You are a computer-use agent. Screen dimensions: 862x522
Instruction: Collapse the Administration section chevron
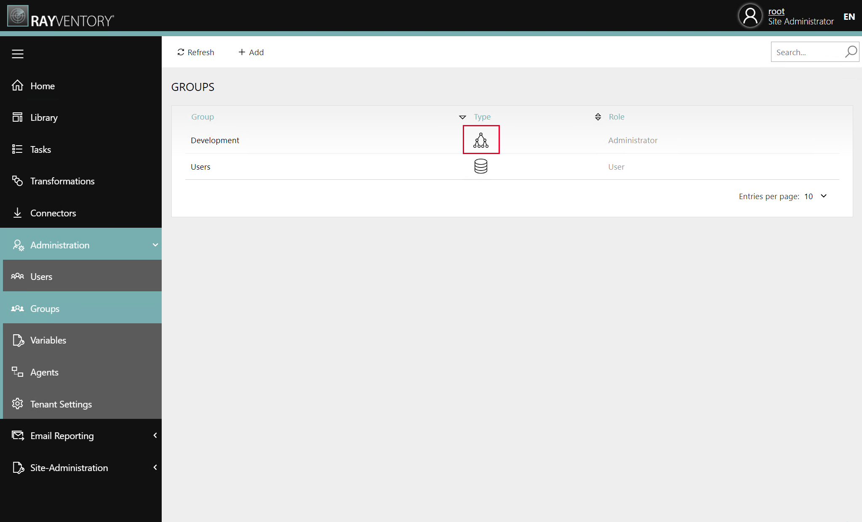pos(155,245)
